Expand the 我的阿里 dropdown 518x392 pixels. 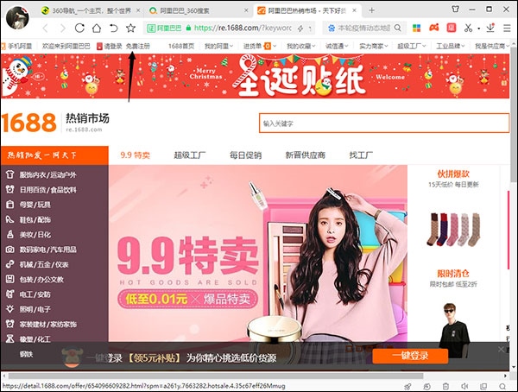tap(218, 47)
